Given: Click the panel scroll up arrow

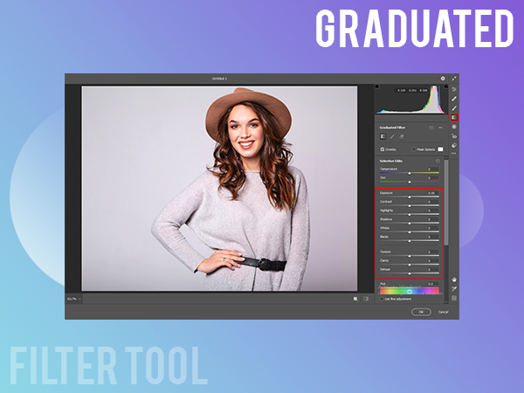Looking at the screenshot, I should pos(446,157).
